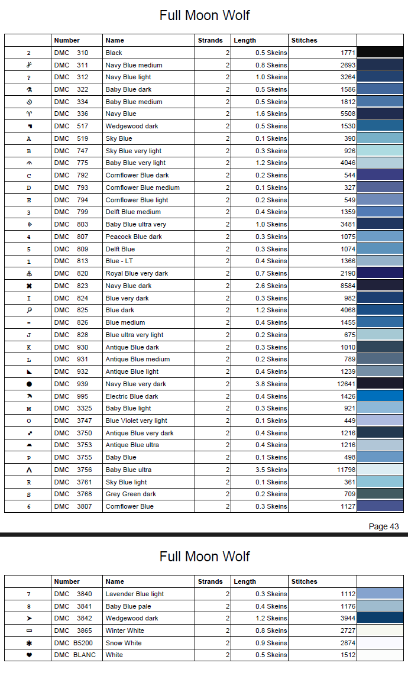Click the X symbol for DMC 823
This screenshot has height=679, width=408.
29,286
